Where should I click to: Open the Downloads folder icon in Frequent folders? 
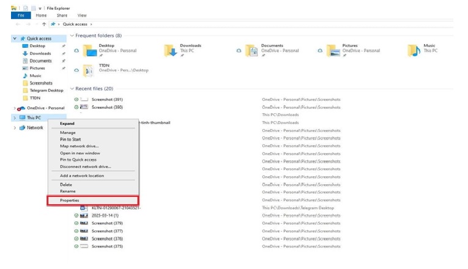point(170,50)
